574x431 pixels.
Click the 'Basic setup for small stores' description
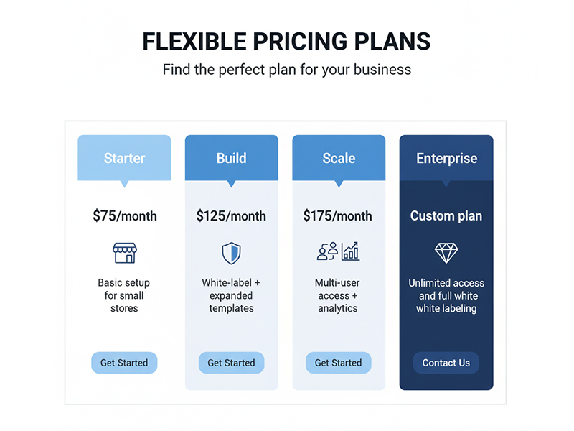pyautogui.click(x=124, y=295)
